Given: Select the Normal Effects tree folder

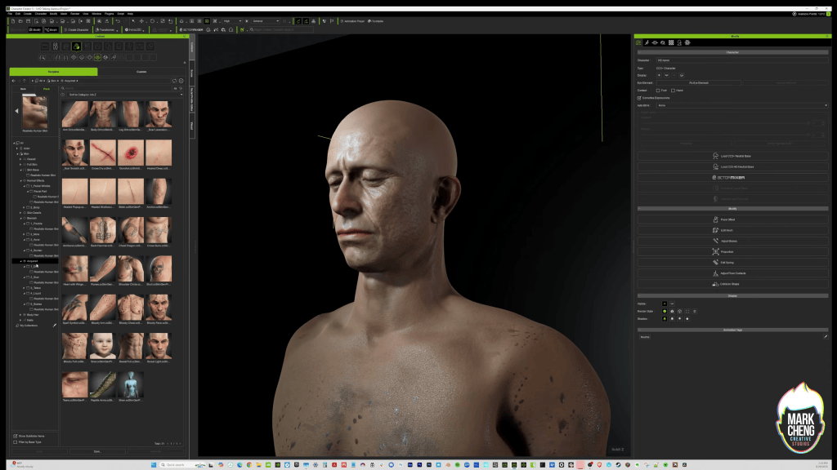Looking at the screenshot, I should coord(35,180).
